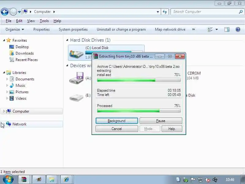Collapse the Libraries group
Image resolution: width=245 pixels, height=184 pixels.
point(4,73)
